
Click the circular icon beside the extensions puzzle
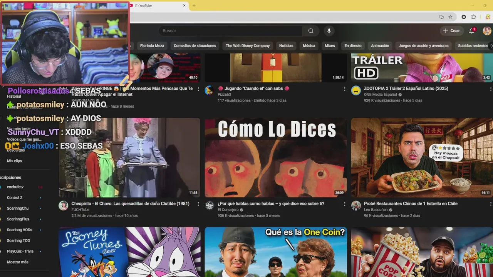(464, 17)
